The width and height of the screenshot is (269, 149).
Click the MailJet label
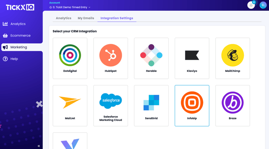point(70,118)
